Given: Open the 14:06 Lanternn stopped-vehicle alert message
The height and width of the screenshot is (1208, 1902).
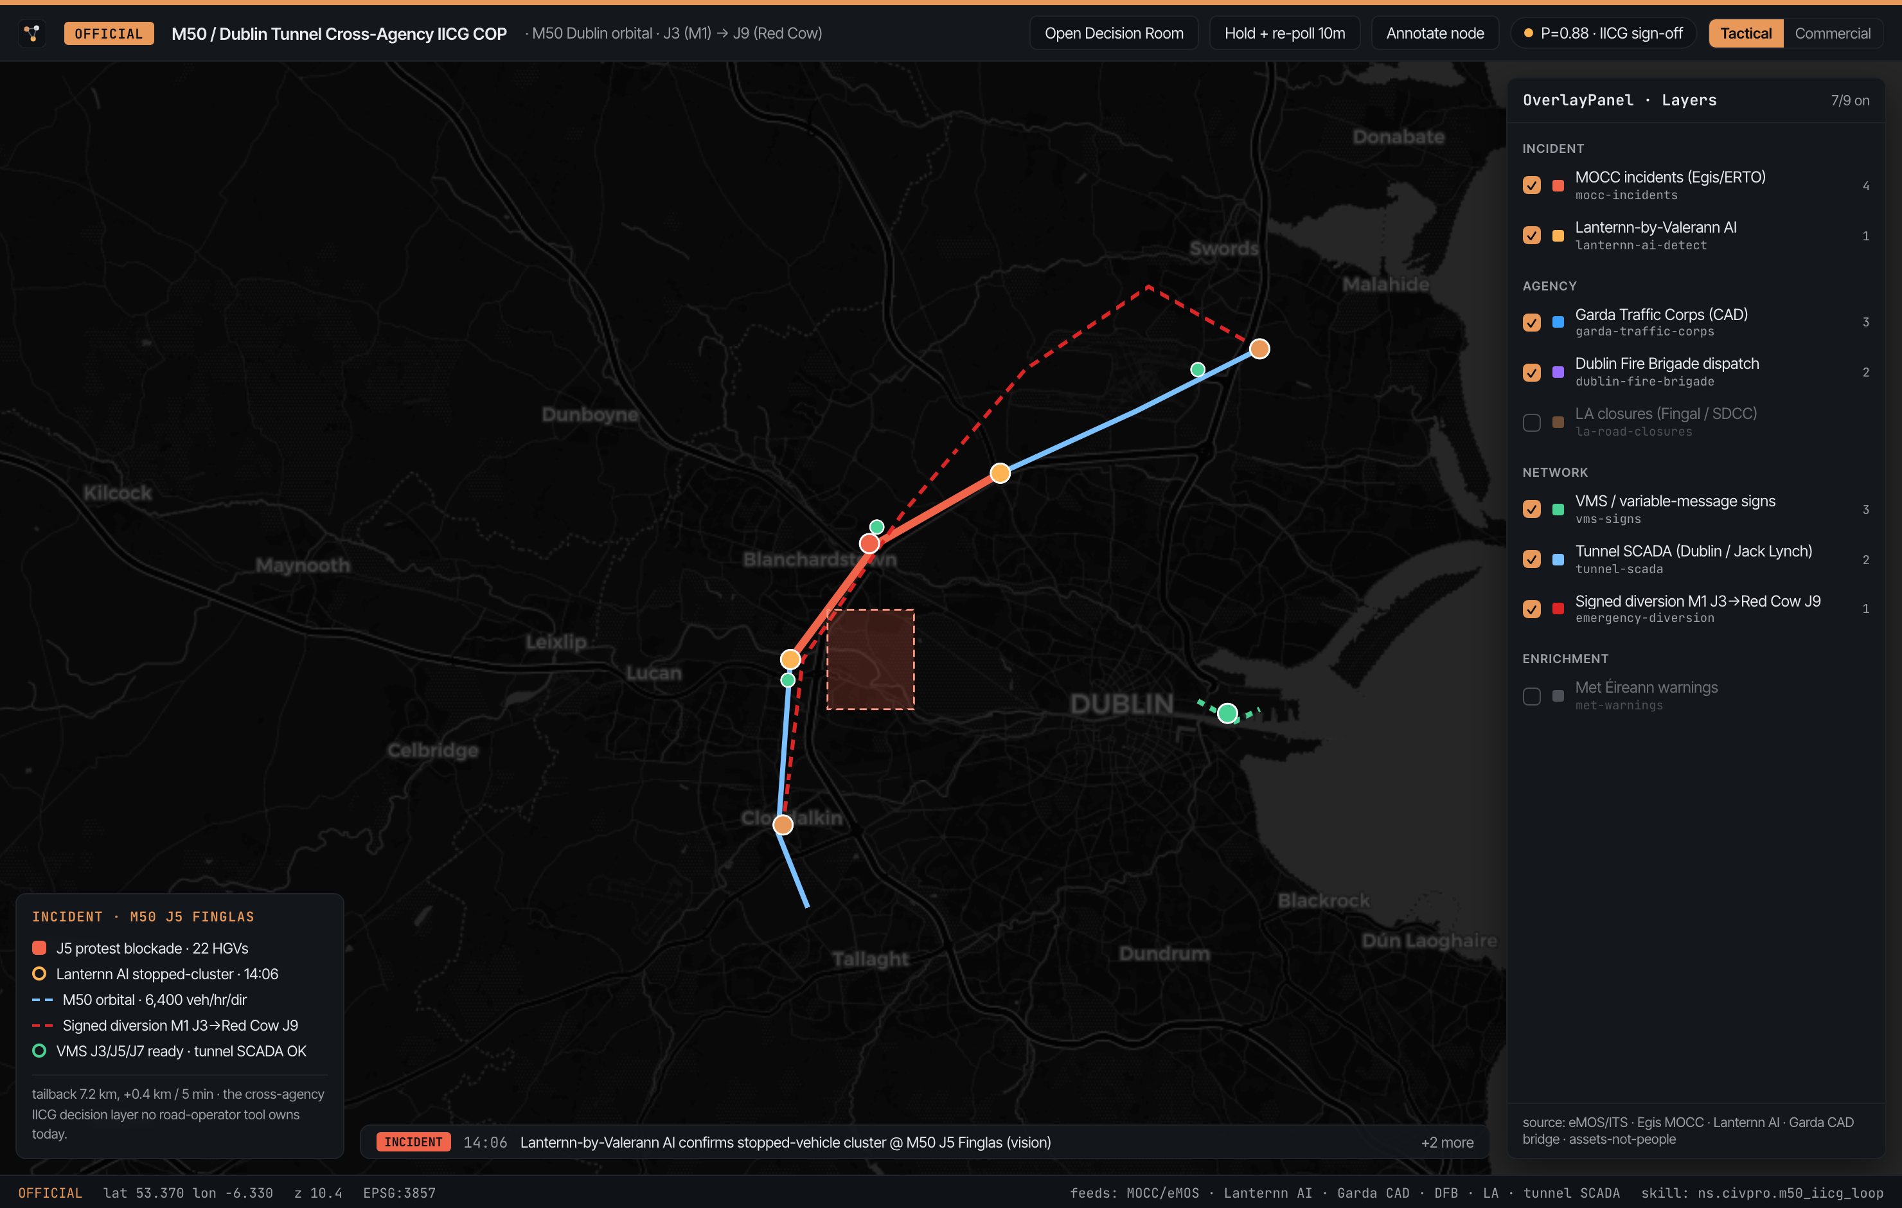Looking at the screenshot, I should pos(785,1142).
